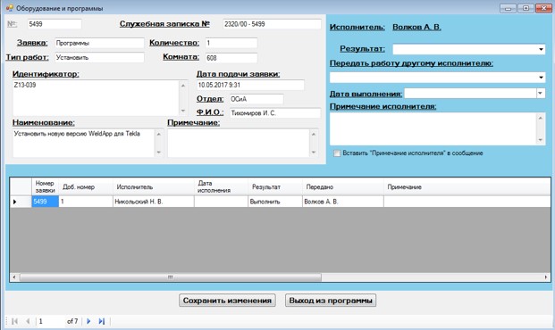Viewport: 555px width, 330px height.
Task: Click the previous record navigator arrow
Action: click(28, 321)
